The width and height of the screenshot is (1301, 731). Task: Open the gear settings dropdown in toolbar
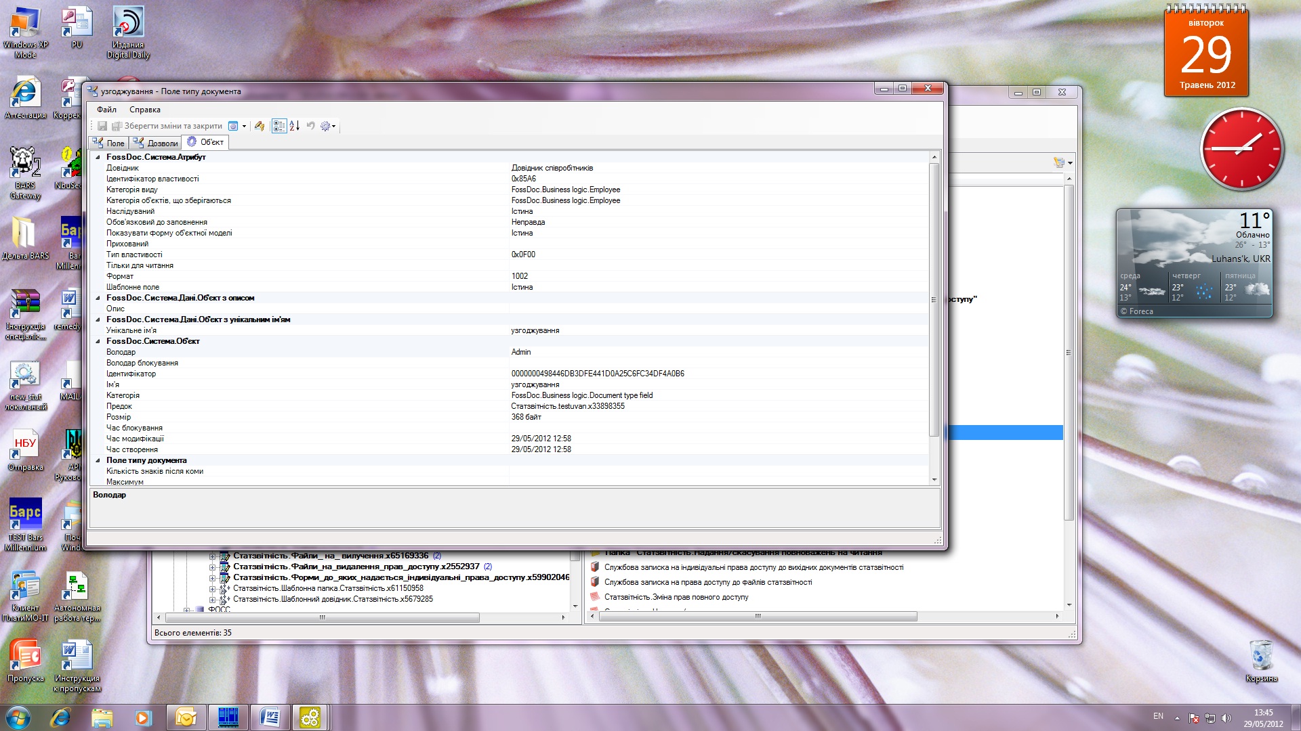(x=329, y=126)
